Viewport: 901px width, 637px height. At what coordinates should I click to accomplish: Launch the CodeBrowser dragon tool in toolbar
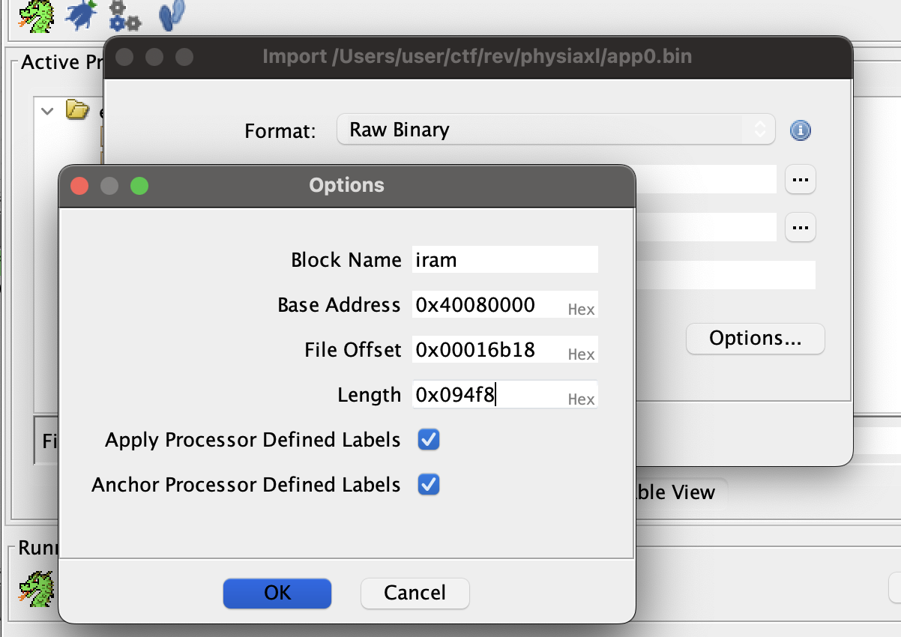pyautogui.click(x=35, y=14)
